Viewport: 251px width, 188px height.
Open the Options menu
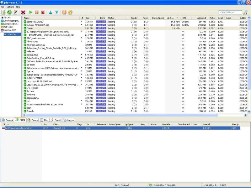tap(10, 7)
